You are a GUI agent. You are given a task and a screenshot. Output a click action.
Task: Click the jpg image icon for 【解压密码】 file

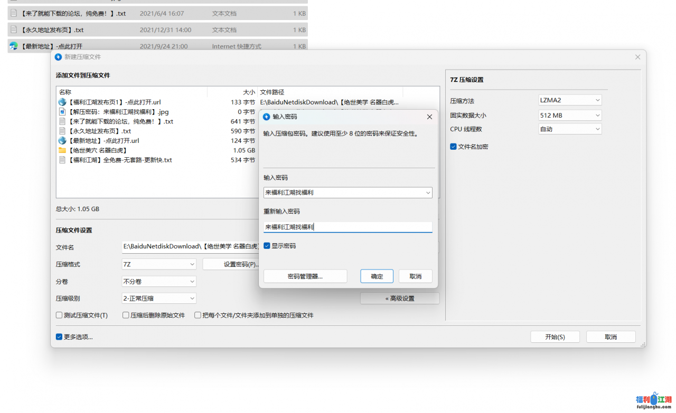pyautogui.click(x=62, y=112)
